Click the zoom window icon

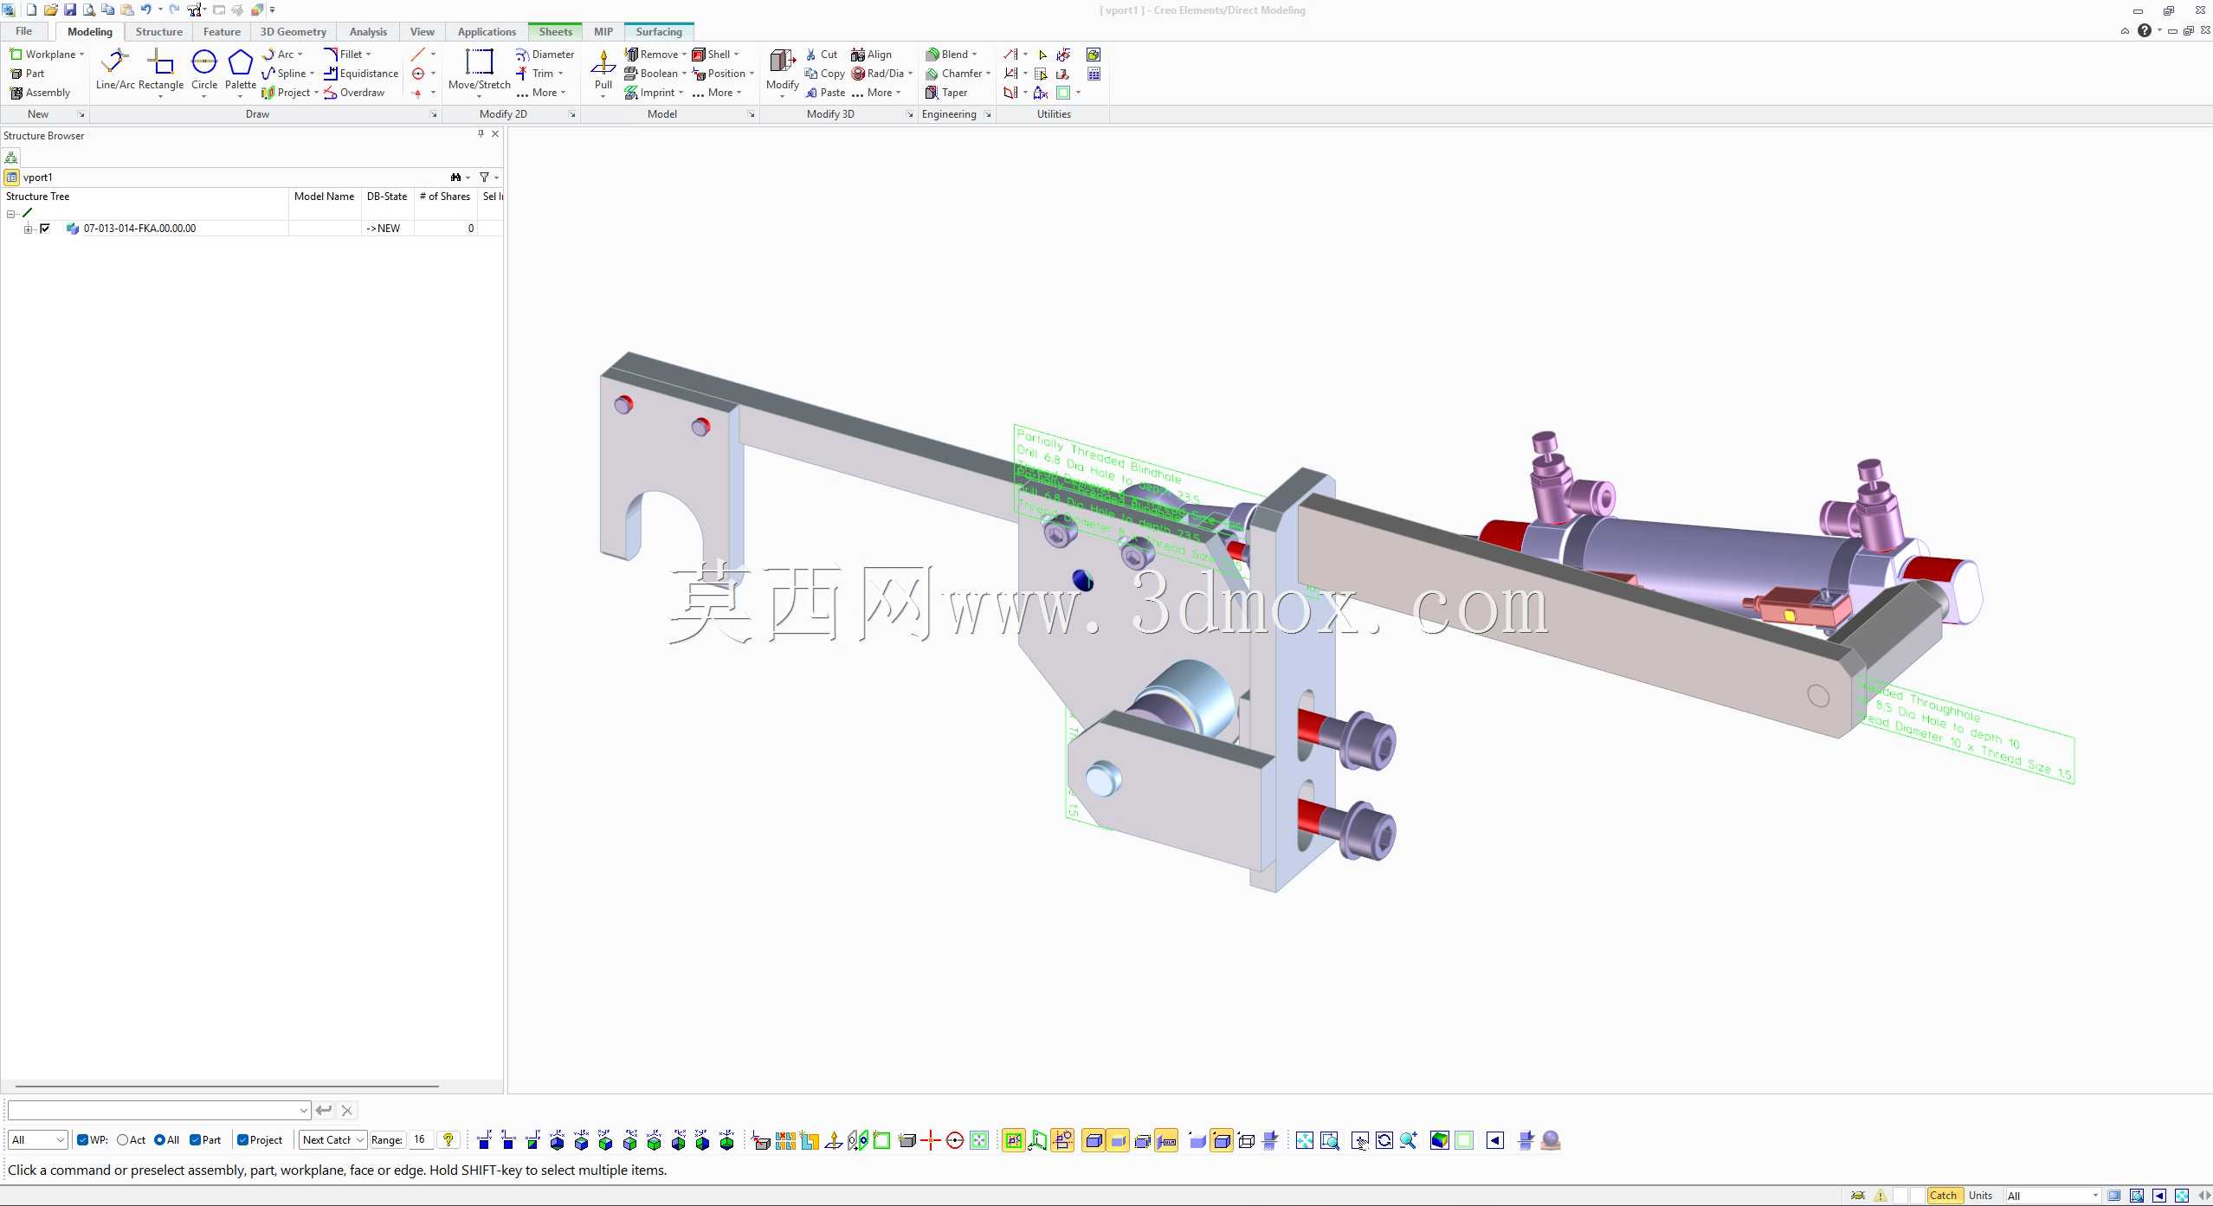[1329, 1140]
